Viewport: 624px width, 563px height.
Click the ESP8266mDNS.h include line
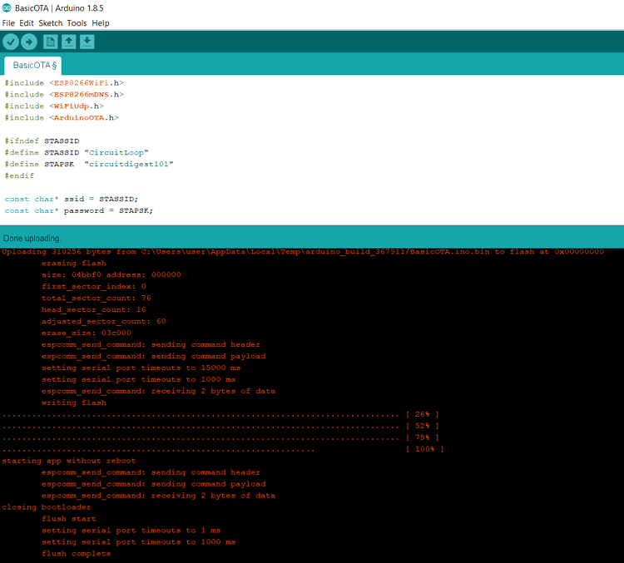[x=64, y=94]
